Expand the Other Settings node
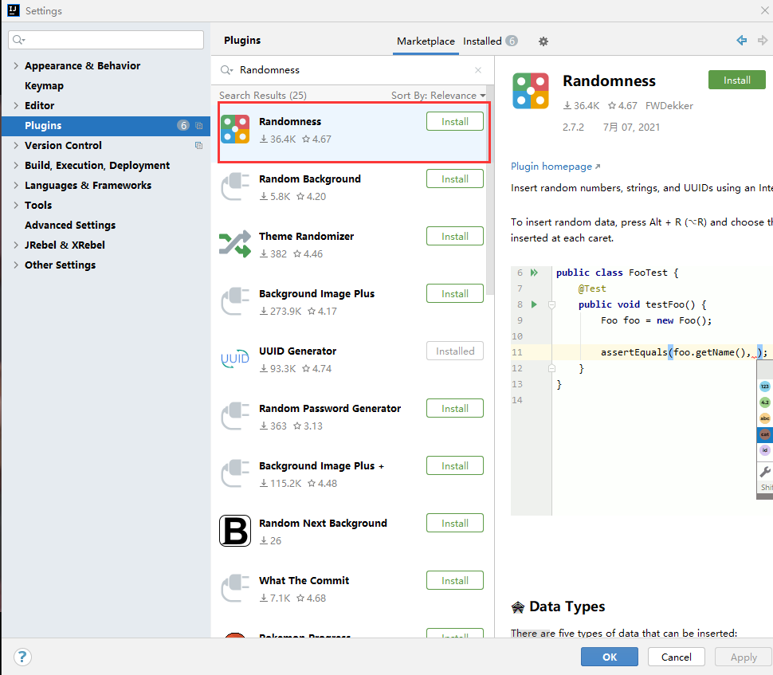This screenshot has height=675, width=773. 16,265
